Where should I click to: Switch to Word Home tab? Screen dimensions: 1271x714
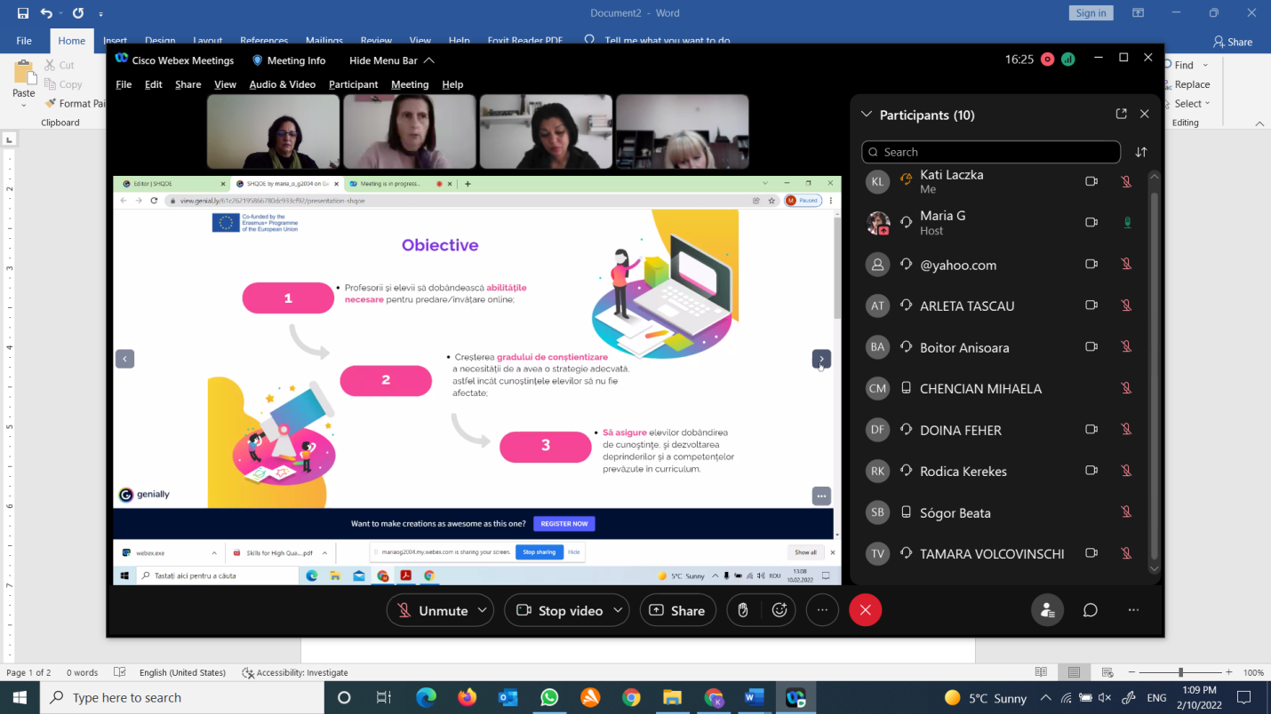(x=71, y=41)
